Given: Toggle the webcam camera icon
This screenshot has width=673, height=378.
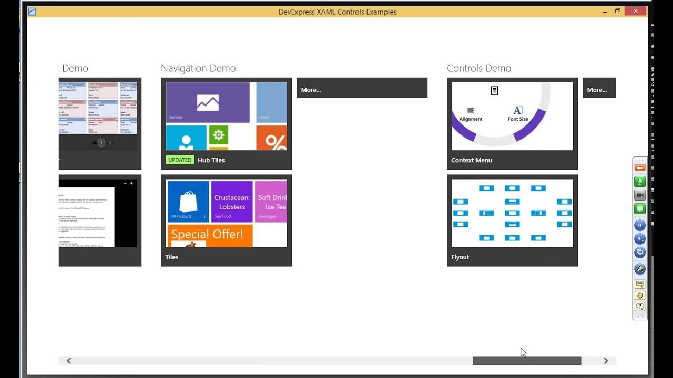Looking at the screenshot, I should pyautogui.click(x=640, y=195).
